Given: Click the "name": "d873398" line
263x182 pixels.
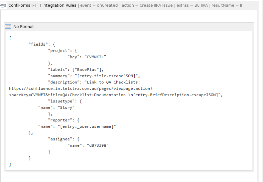Looking at the screenshot, I should [x=88, y=145].
